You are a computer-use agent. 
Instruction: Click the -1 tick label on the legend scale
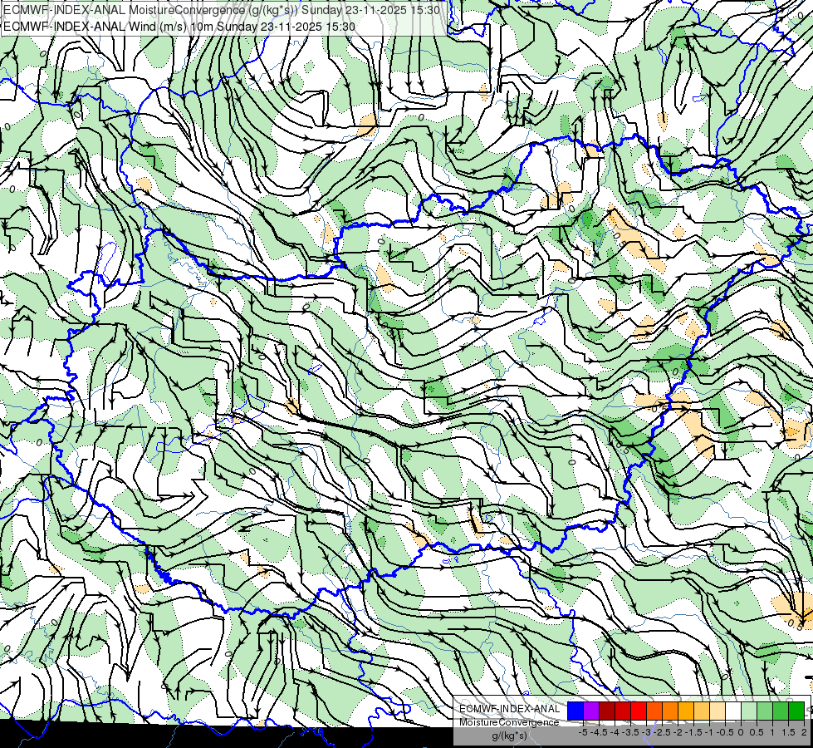(709, 732)
